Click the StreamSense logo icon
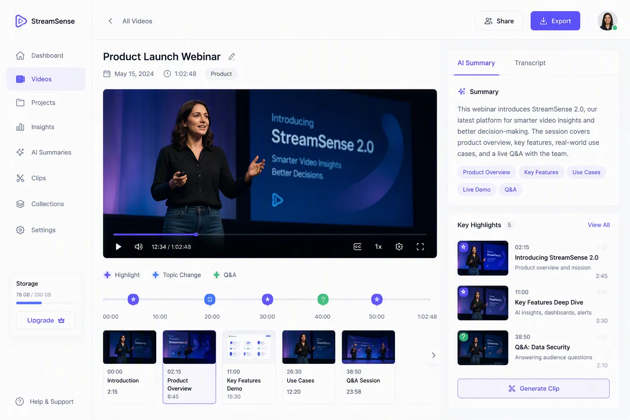This screenshot has height=420, width=630. pyautogui.click(x=21, y=21)
